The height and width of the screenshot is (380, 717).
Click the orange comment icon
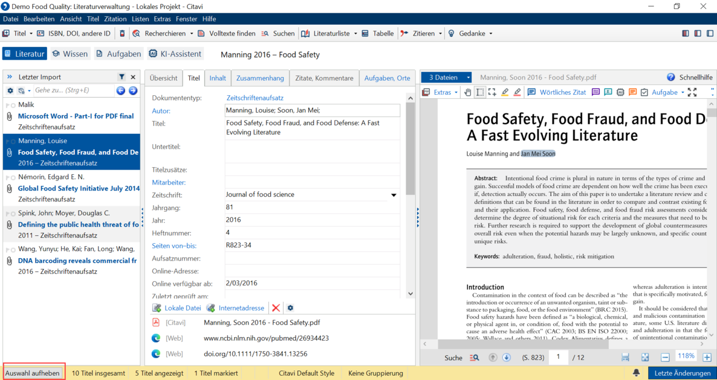(632, 92)
